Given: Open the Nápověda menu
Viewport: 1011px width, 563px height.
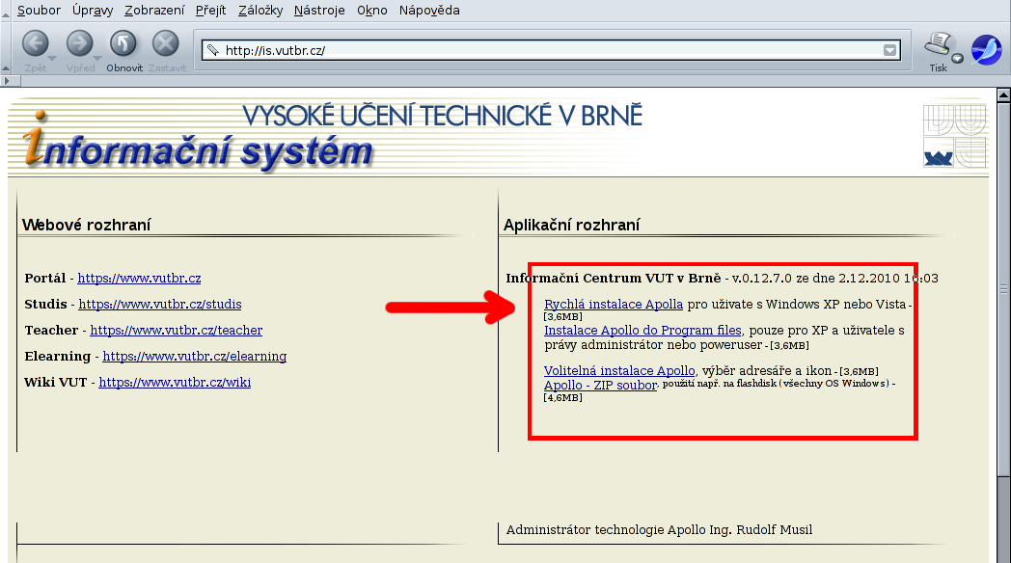Looking at the screenshot, I should [428, 11].
